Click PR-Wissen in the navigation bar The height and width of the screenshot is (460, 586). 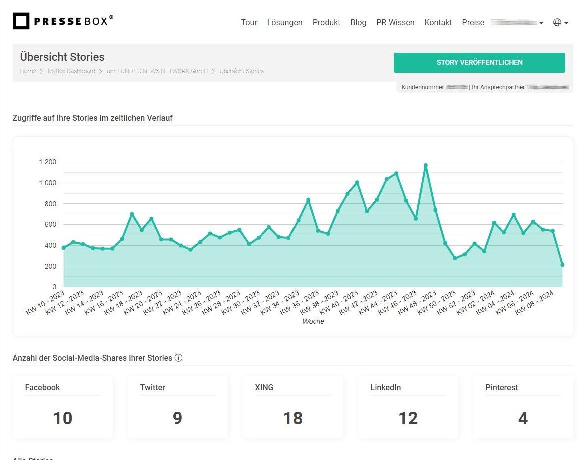(395, 23)
